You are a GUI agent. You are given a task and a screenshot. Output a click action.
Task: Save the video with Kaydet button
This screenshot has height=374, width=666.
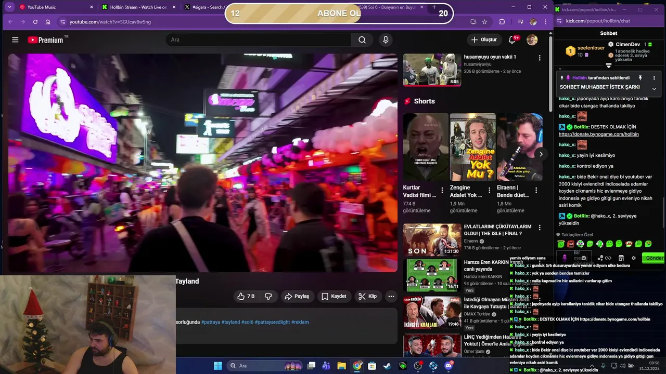click(x=334, y=296)
